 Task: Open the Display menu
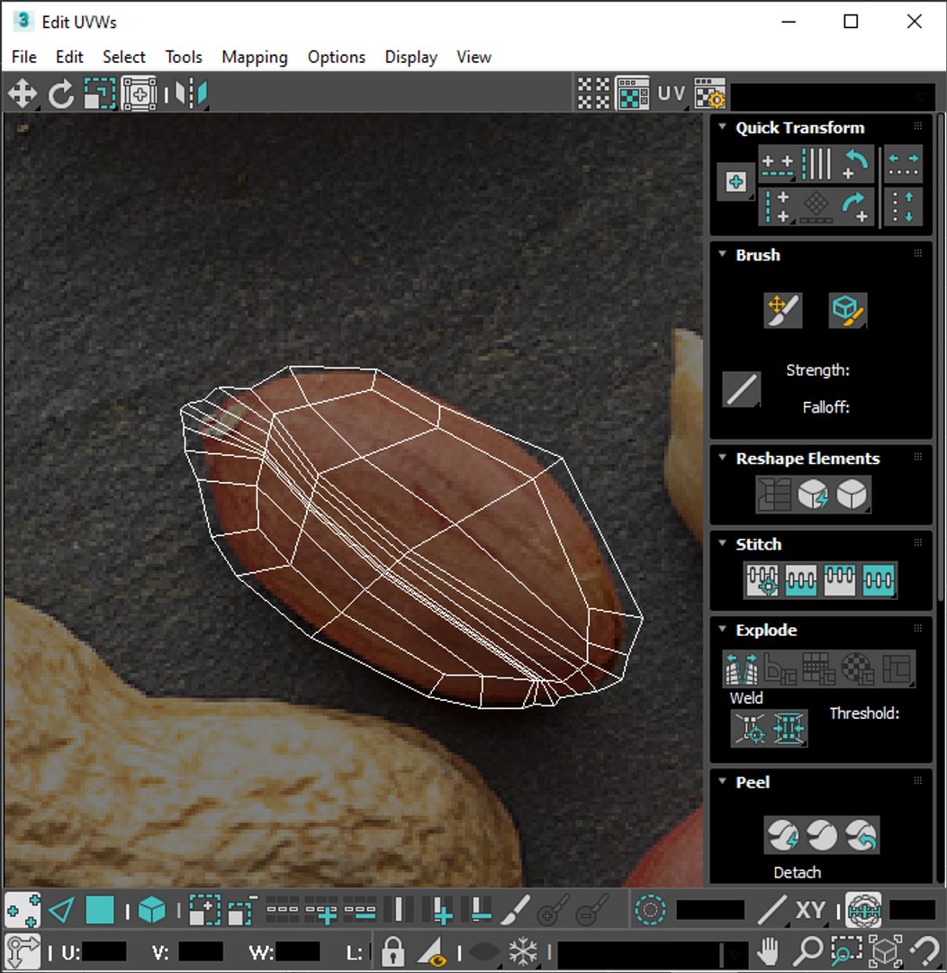[410, 57]
